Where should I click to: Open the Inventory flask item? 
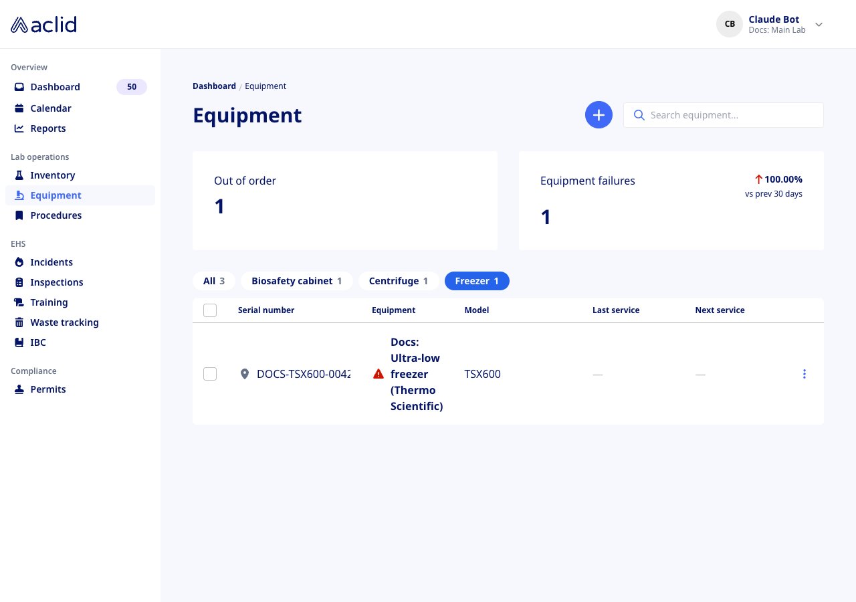[x=80, y=175]
